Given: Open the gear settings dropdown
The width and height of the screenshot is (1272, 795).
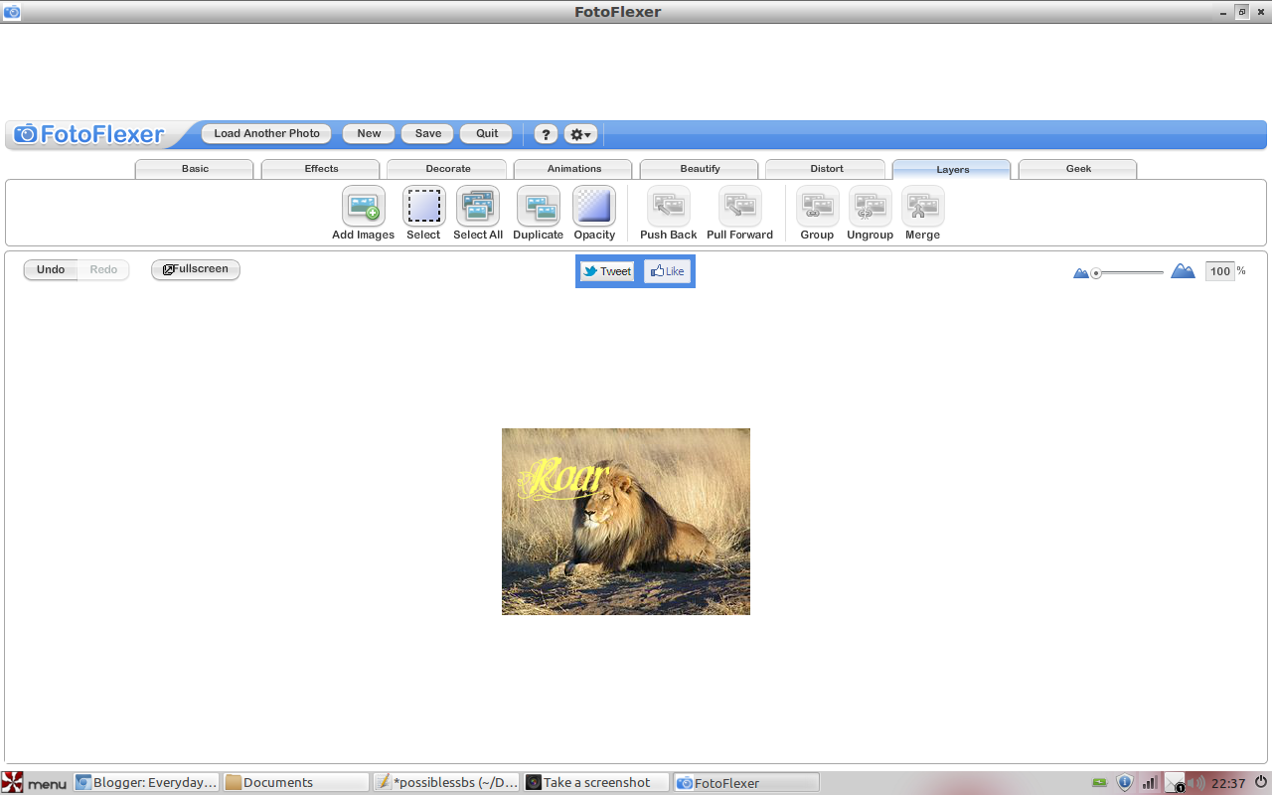Looking at the screenshot, I should (x=580, y=134).
